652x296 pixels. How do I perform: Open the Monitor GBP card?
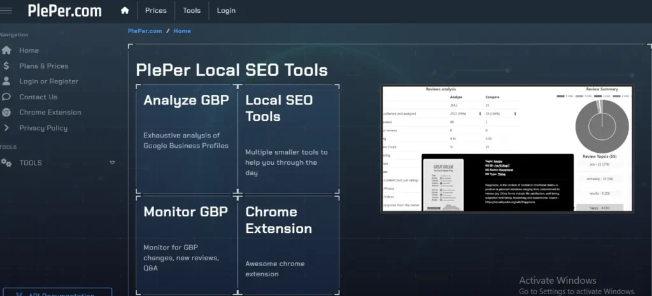(187, 245)
